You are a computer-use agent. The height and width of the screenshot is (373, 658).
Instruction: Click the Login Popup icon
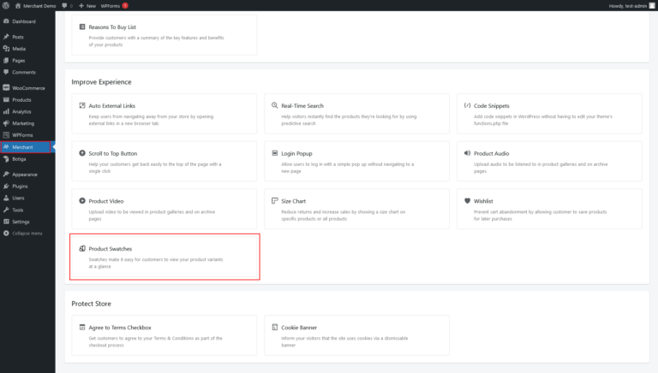(275, 153)
